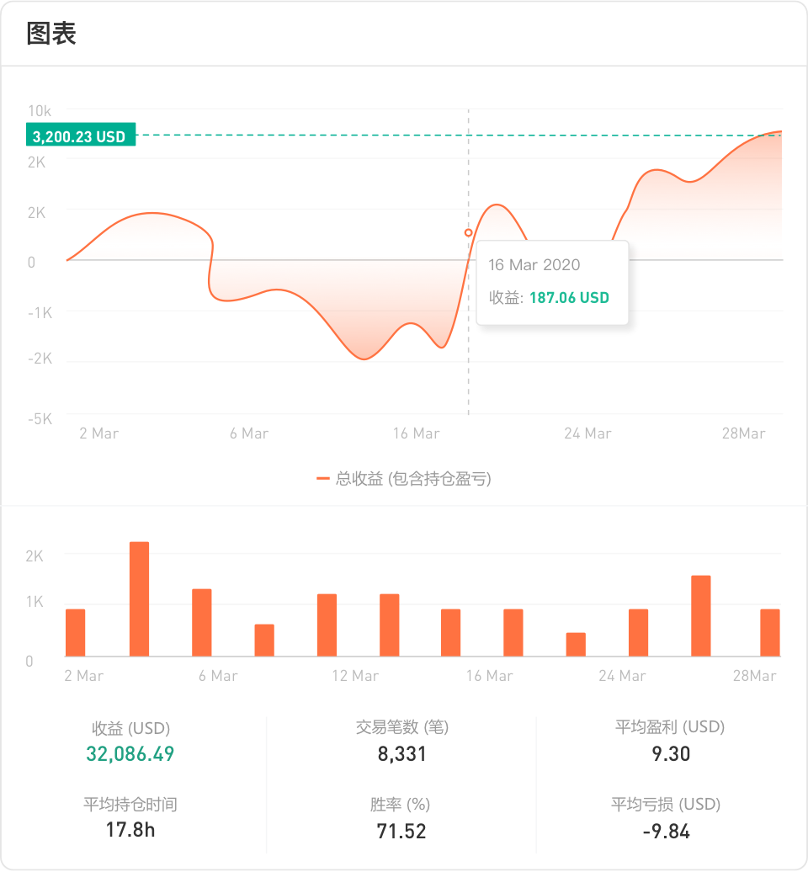Click 2 Mar on line chart axis

click(98, 433)
